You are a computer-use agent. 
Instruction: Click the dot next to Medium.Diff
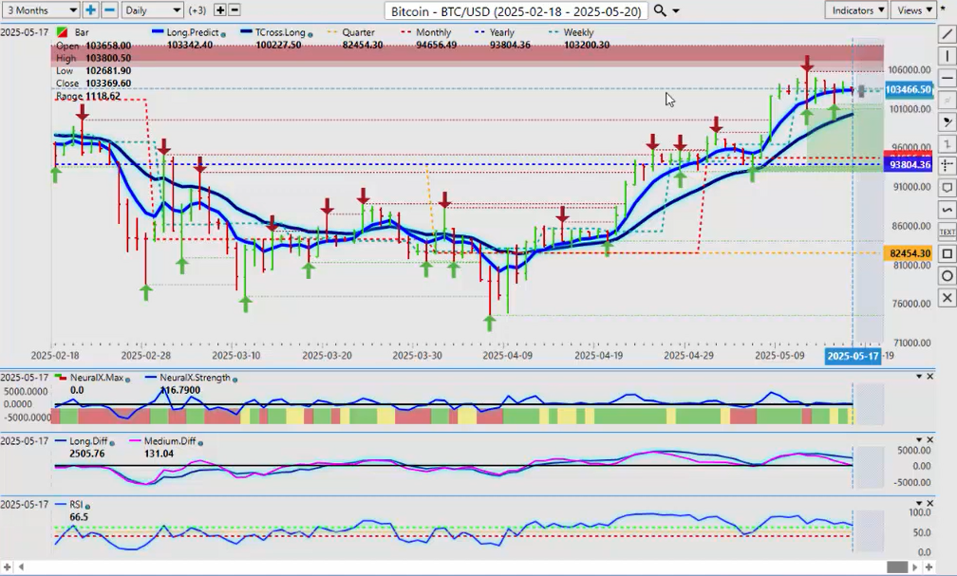[201, 443]
